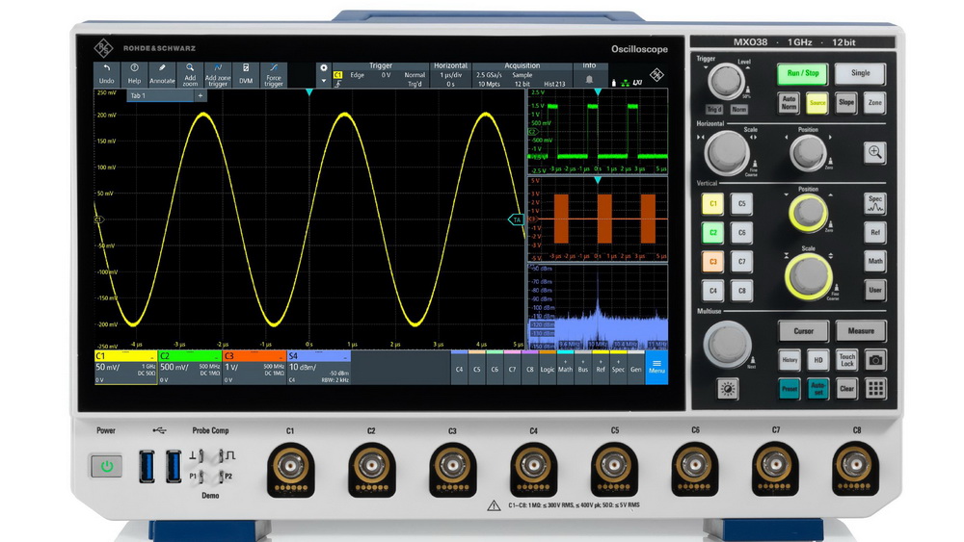Open Help from the toolbar

(134, 74)
